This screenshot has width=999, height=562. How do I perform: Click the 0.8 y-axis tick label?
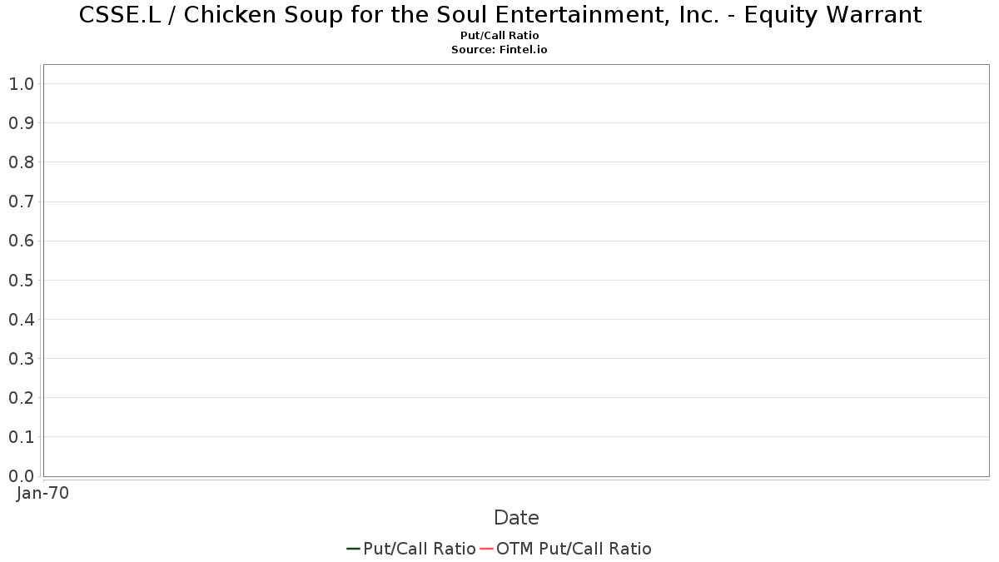pyautogui.click(x=21, y=162)
